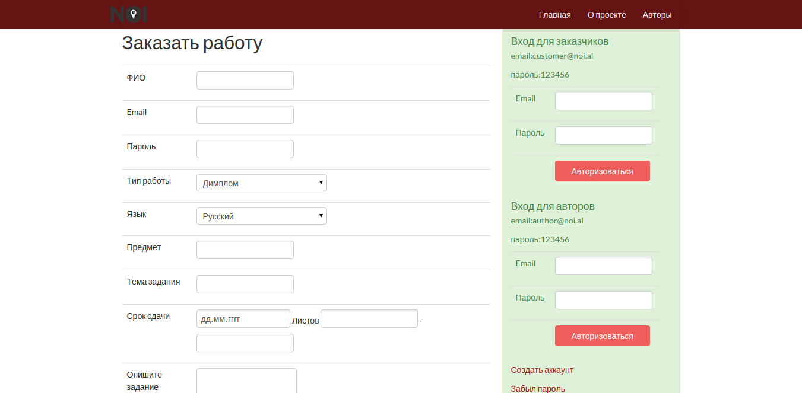Click the Срок сдачи label
The width and height of the screenshot is (802, 393).
148,316
